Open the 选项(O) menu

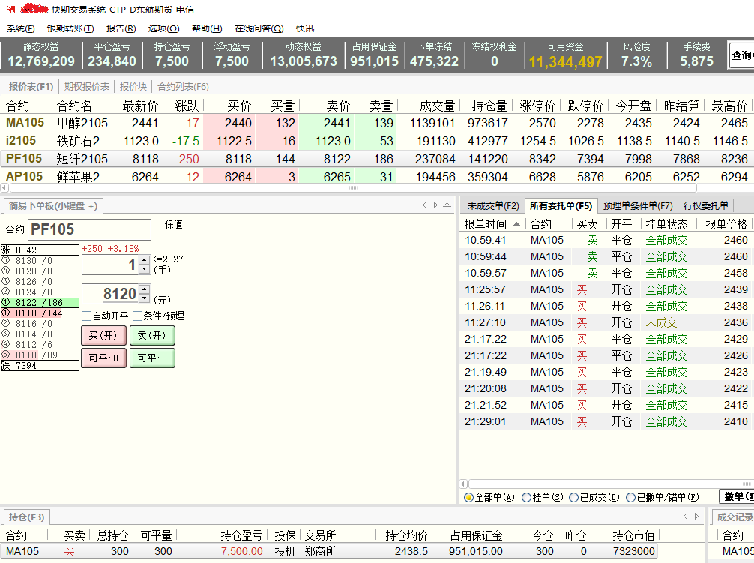point(163,28)
